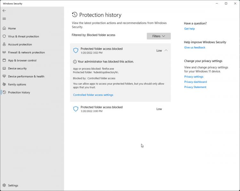Screen dimensions: 240x191
Task: Click the App & browser control window icon
Action: 4,60
